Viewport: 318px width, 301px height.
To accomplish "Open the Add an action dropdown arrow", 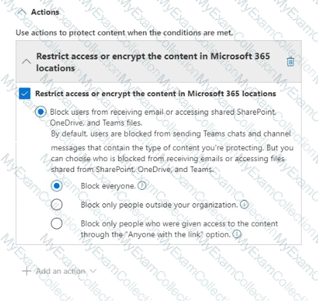I will pyautogui.click(x=93, y=271).
